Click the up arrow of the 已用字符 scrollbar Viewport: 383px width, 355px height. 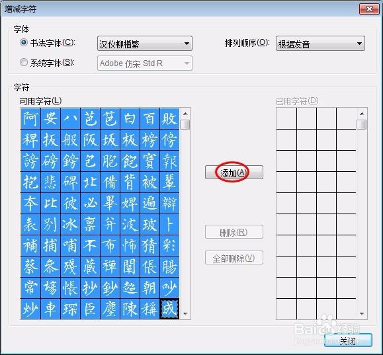[362, 114]
